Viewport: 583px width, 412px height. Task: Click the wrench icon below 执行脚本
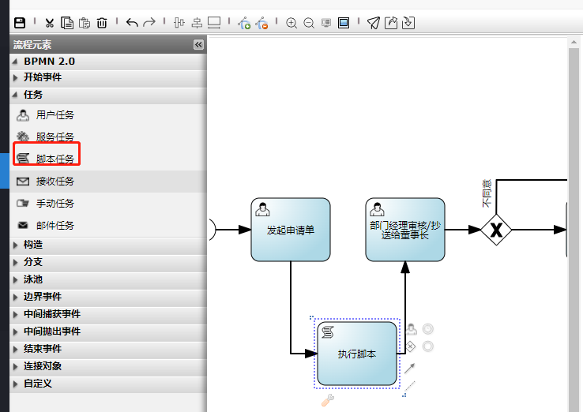click(327, 400)
